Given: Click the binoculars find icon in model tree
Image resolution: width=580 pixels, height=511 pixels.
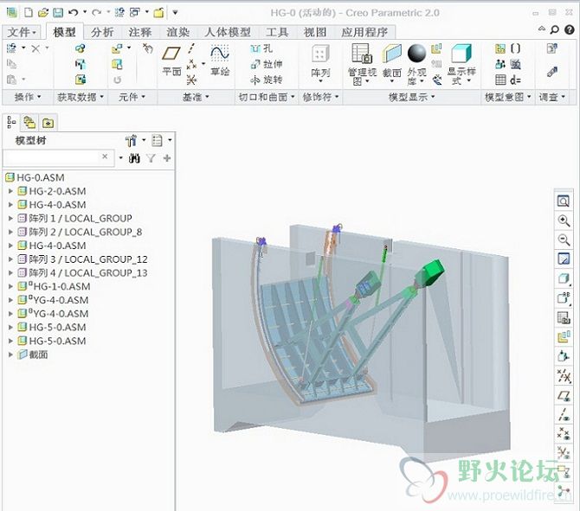Looking at the screenshot, I should pyautogui.click(x=134, y=158).
